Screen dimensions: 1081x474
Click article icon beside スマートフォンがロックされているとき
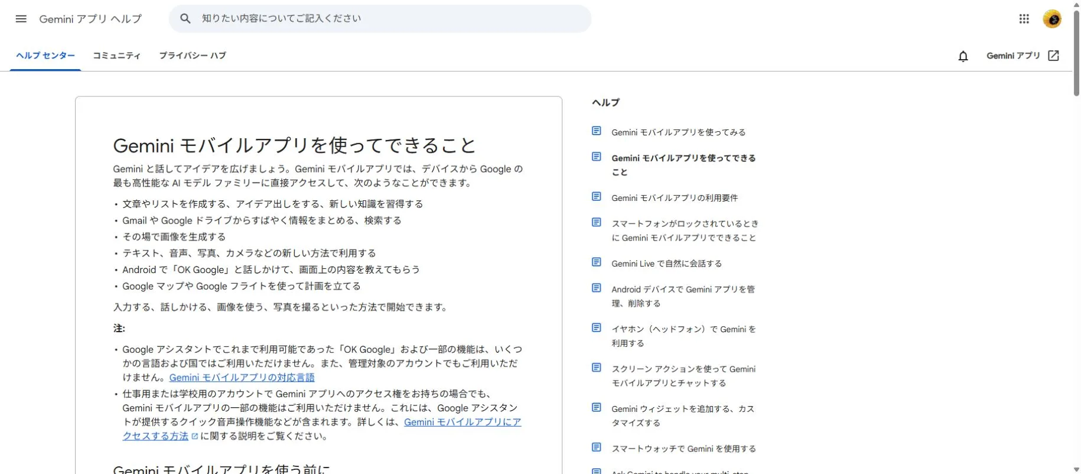point(597,222)
